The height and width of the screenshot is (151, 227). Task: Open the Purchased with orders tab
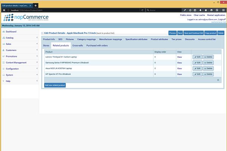coord(97,46)
